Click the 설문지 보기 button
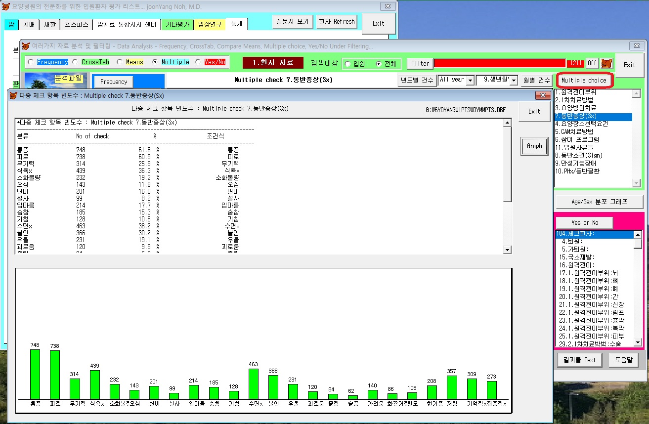Image resolution: width=649 pixels, height=424 pixels. [293, 22]
